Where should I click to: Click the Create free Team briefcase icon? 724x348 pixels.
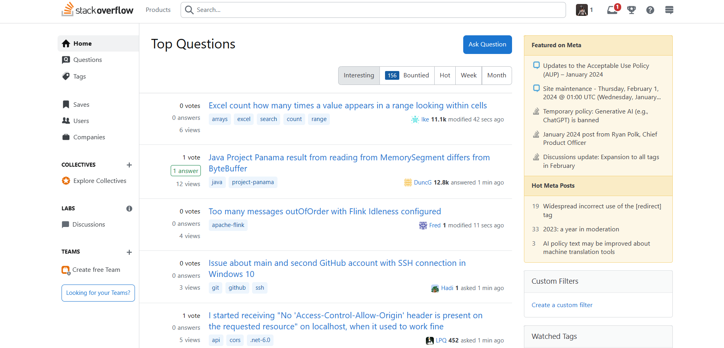66,270
